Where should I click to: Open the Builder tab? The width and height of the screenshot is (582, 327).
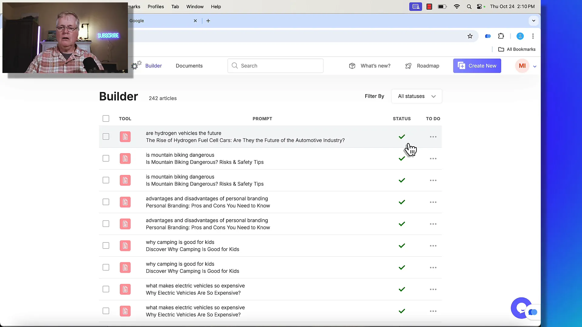[153, 65]
